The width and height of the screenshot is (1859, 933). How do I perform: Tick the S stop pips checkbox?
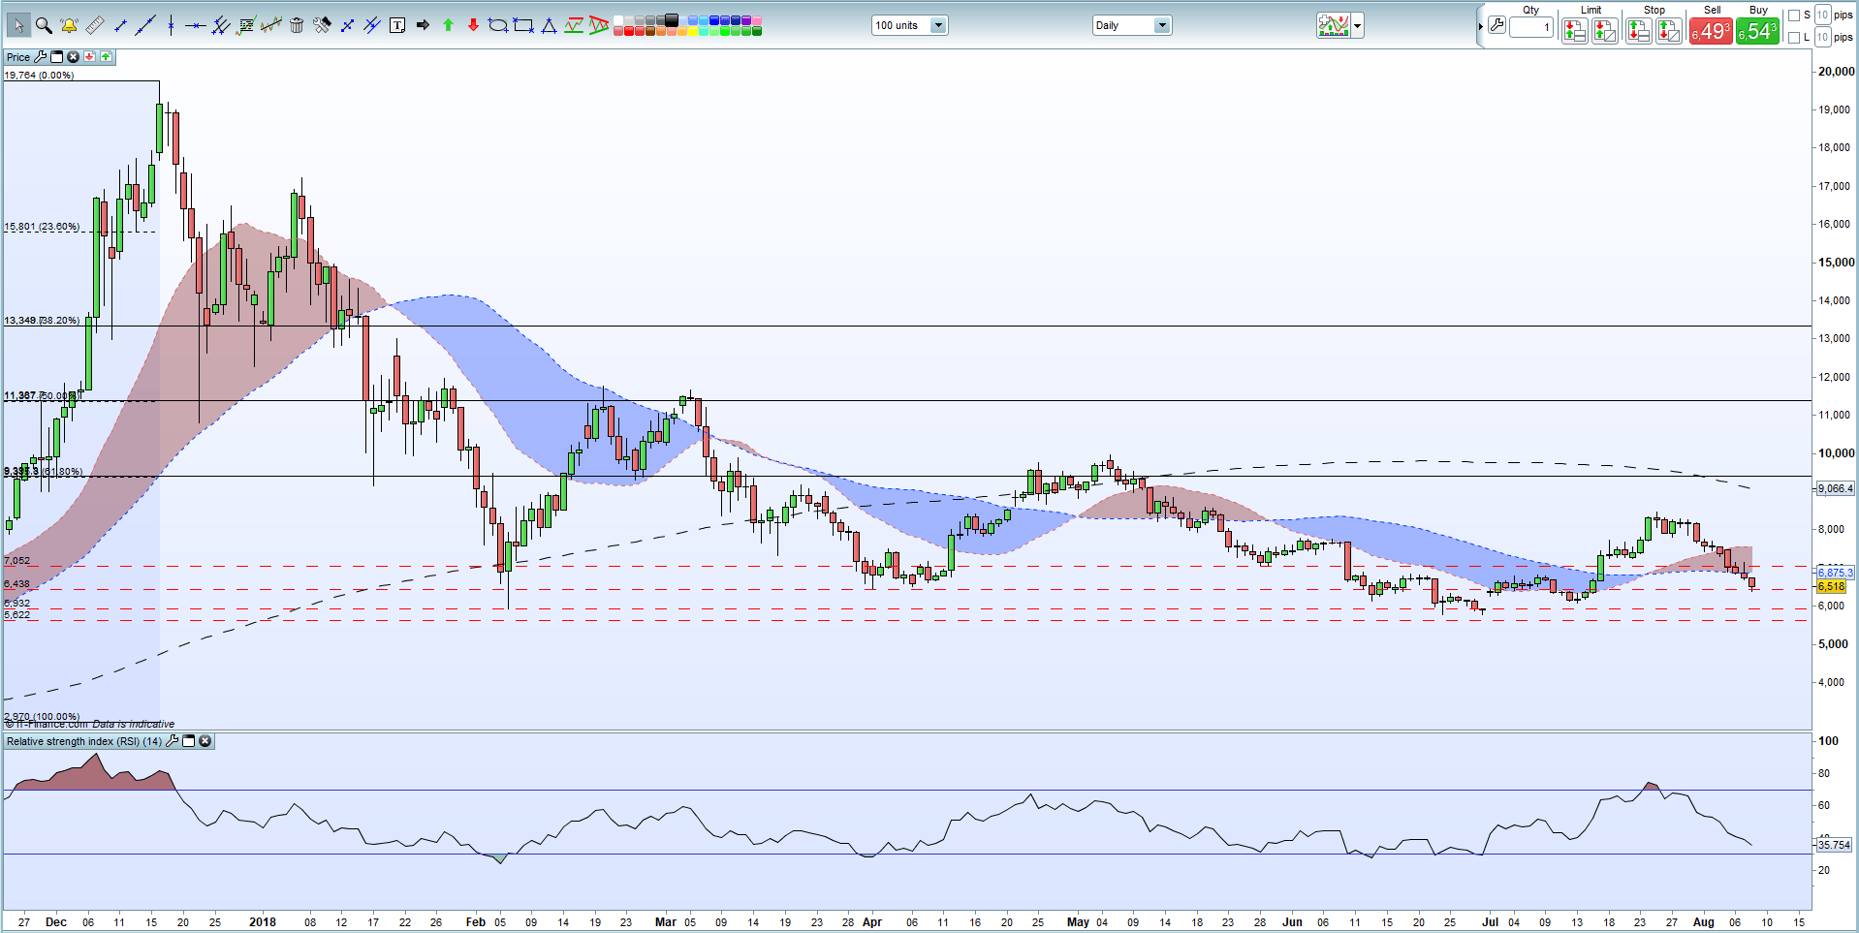tap(1793, 16)
